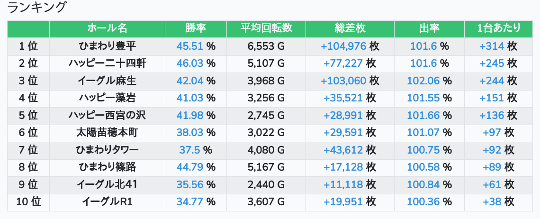
Task: Click the 出率 column header
Action: 429,28
